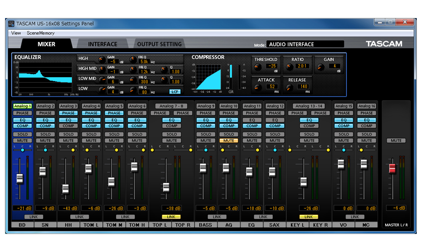421x252 pixels.
Task: Click the compressor threshold value -25
Action: click(272, 66)
